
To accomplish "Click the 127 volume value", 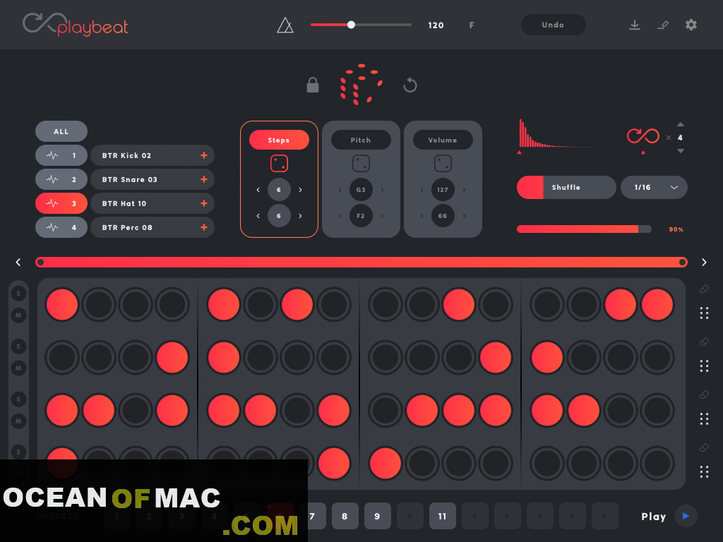I will 443,190.
